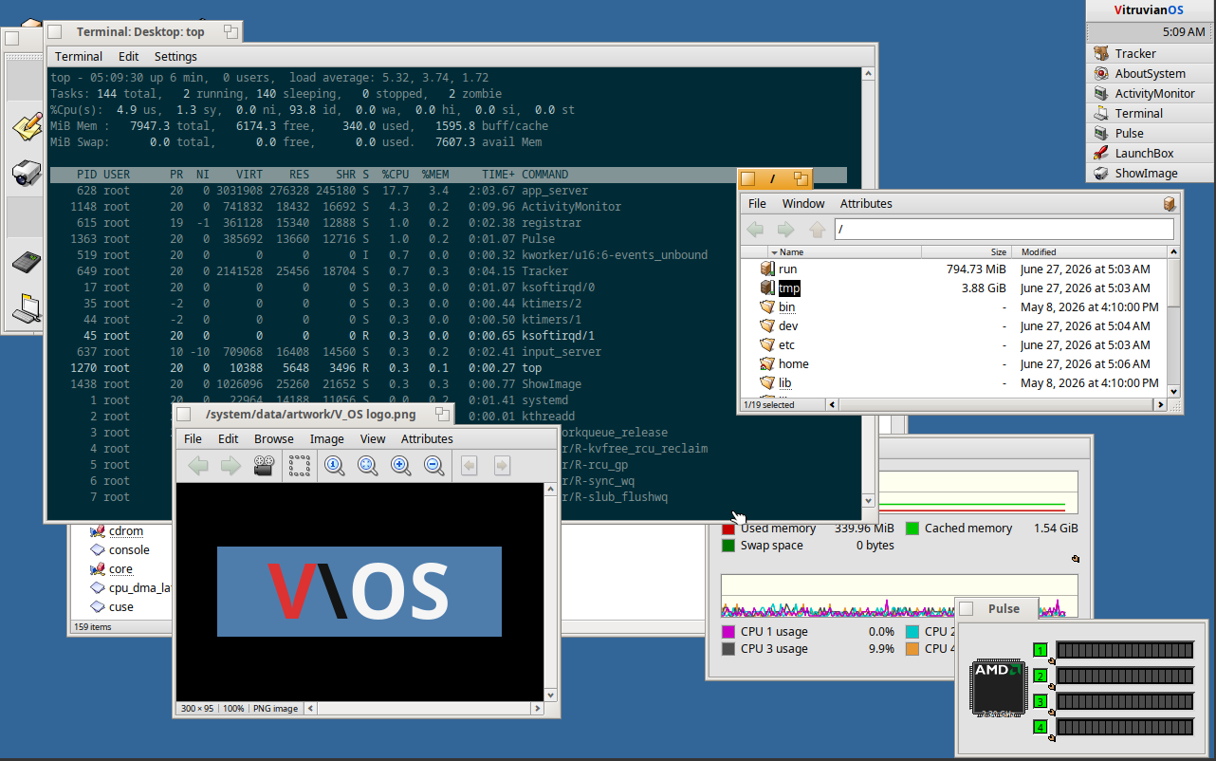
Task: Toggle CPU 2 button in Pulse
Action: (x=1041, y=677)
